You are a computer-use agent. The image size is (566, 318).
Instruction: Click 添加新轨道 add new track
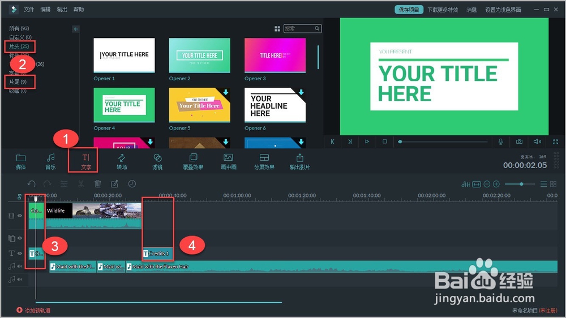(33, 311)
